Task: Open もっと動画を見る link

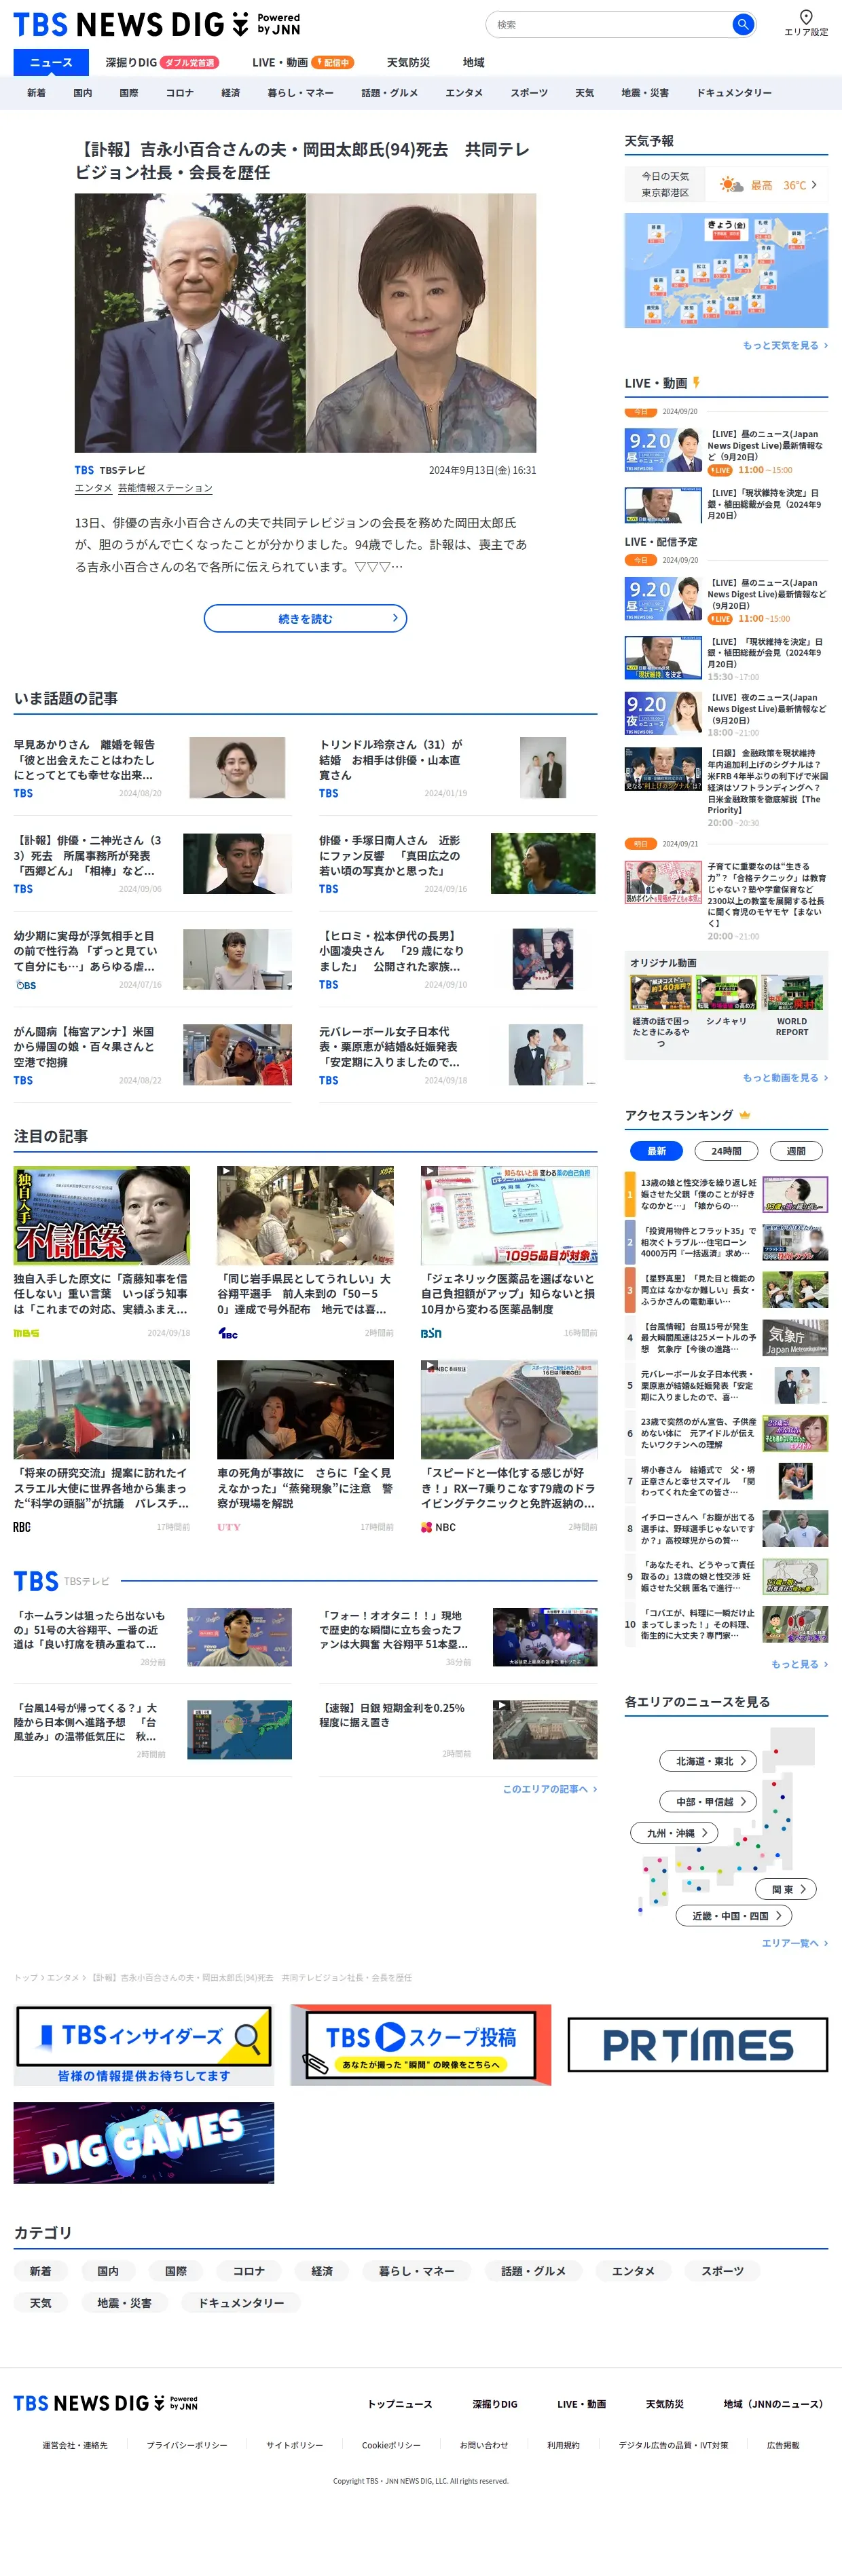Action: pos(785,1078)
